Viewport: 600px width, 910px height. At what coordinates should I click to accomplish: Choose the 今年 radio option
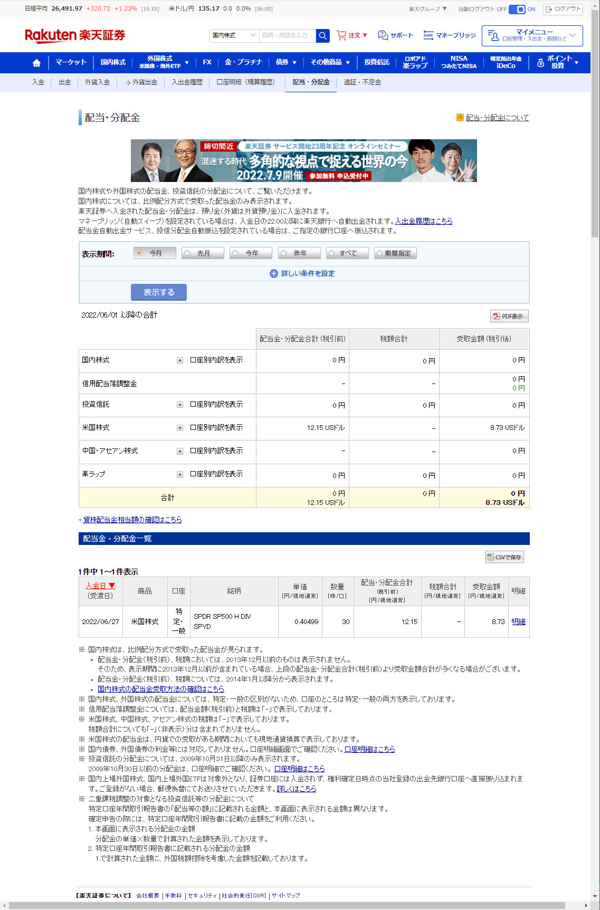tap(235, 253)
